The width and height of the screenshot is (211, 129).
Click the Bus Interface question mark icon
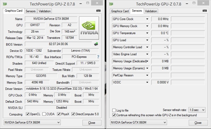(98, 57)
